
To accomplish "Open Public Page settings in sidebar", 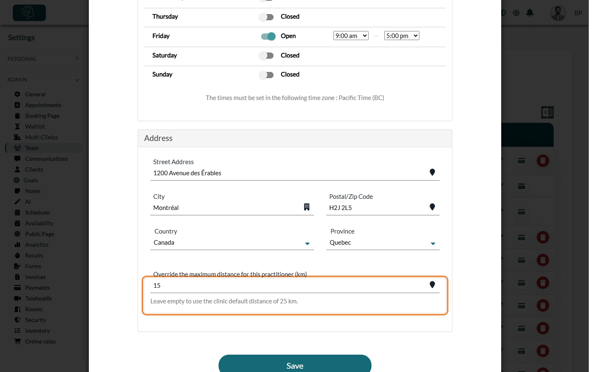I will click(40, 234).
